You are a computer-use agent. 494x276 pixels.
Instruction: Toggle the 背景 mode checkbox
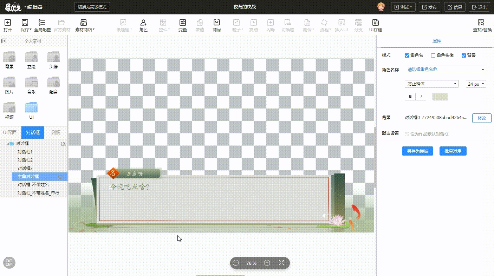click(x=464, y=55)
